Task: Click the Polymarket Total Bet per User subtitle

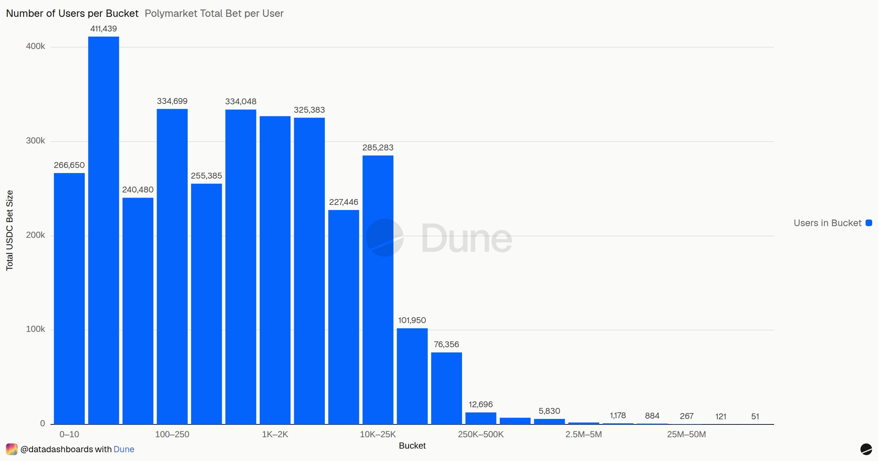Action: 214,14
